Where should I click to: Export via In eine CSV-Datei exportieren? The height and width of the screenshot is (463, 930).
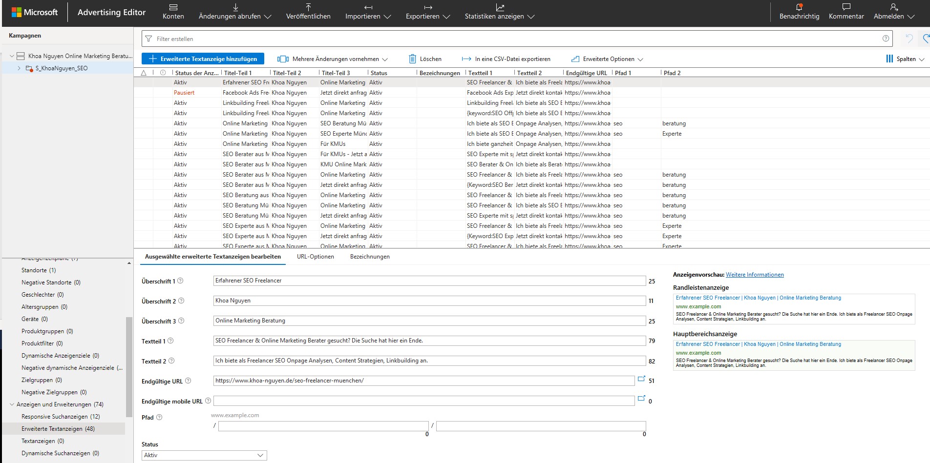click(506, 59)
